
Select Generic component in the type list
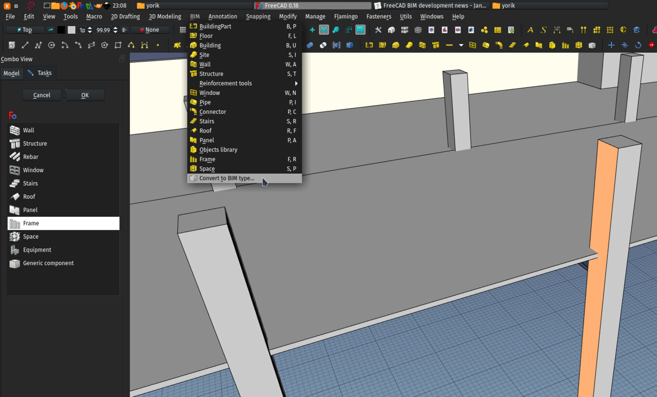[48, 263]
